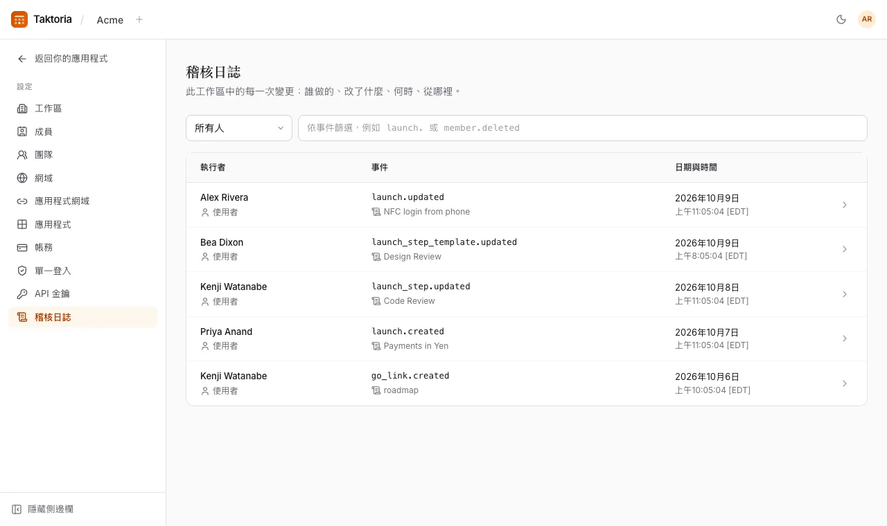
Task: Click the 日期與時間 column header
Action: (x=696, y=167)
